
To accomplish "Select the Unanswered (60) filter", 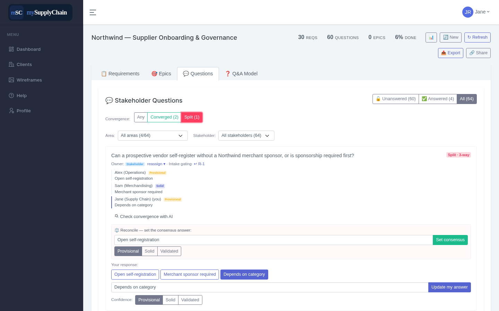I will pos(396,99).
